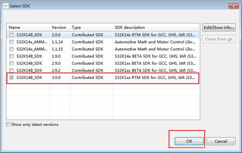Select Automotive Math description in 1.1.14 row
This screenshot has height=153, width=242.
[155, 42]
